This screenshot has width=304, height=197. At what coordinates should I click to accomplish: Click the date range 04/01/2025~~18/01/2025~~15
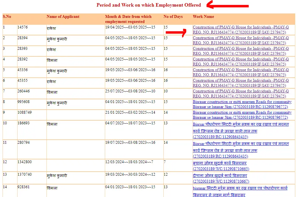tap(130, 102)
